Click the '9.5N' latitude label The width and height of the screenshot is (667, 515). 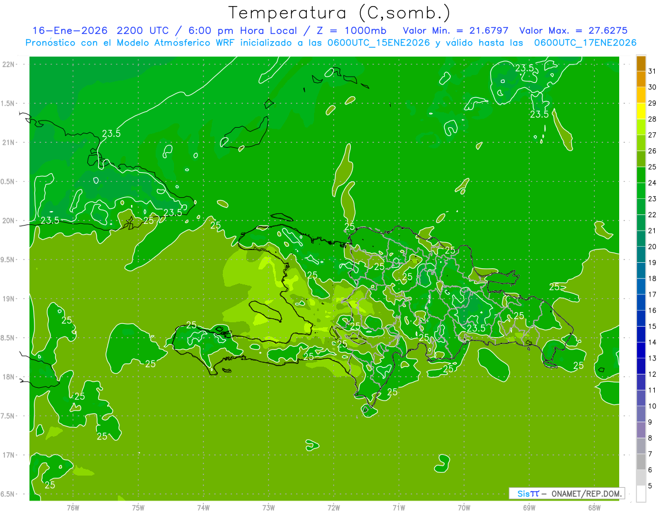8,259
